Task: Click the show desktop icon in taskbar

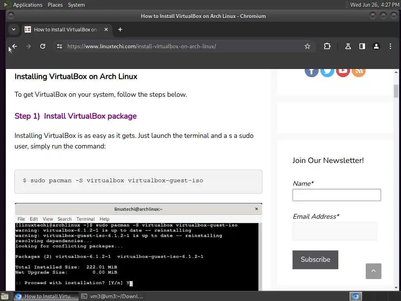Action: pos(5,297)
